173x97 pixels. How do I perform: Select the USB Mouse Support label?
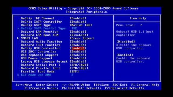click(37, 58)
